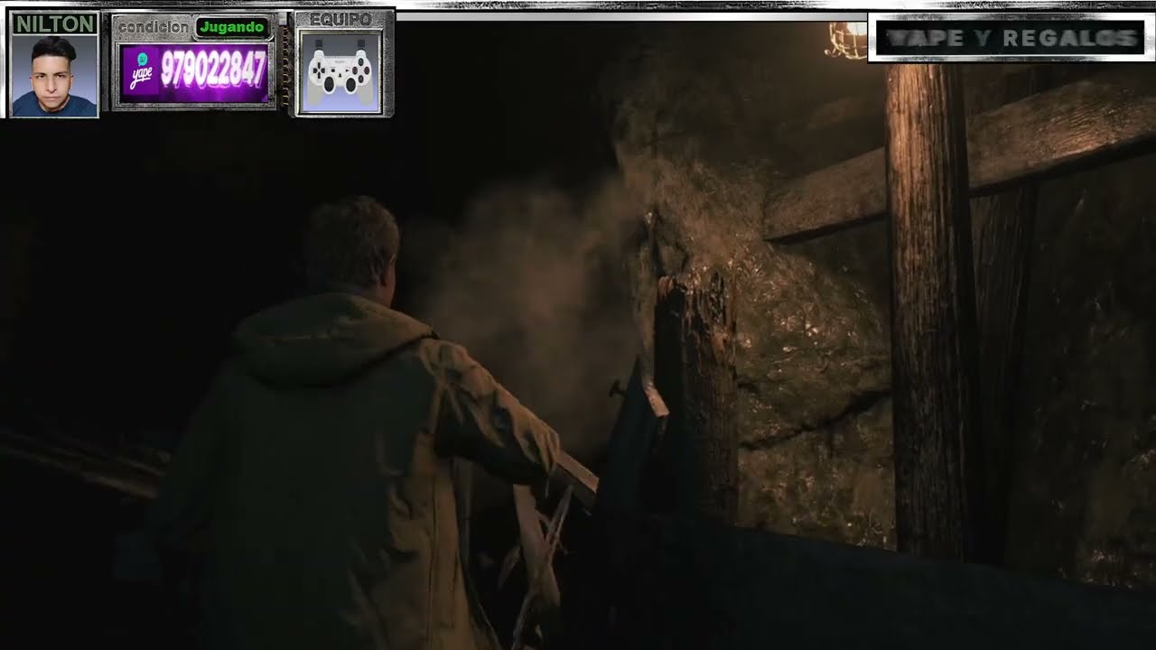Click the streamer webcam portrait thumbnail
The image size is (1156, 650).
54,76
